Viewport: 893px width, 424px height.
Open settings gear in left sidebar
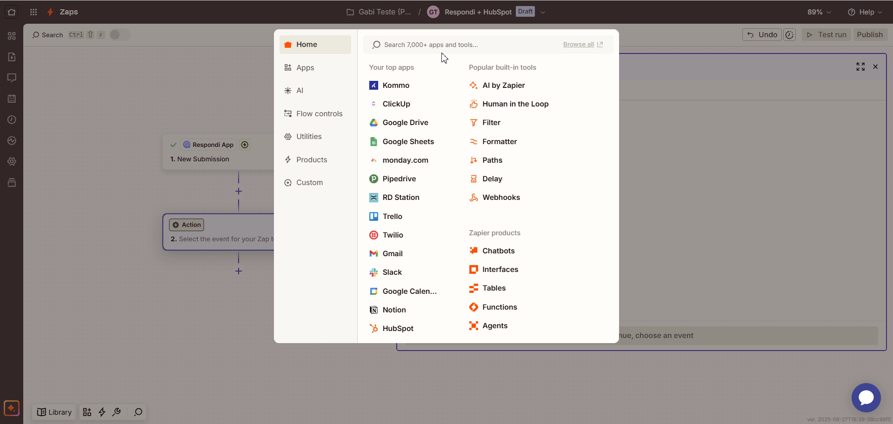12,162
